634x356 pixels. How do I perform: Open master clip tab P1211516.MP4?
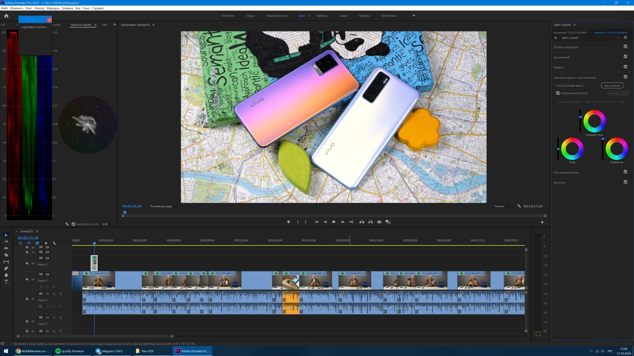tap(570, 33)
